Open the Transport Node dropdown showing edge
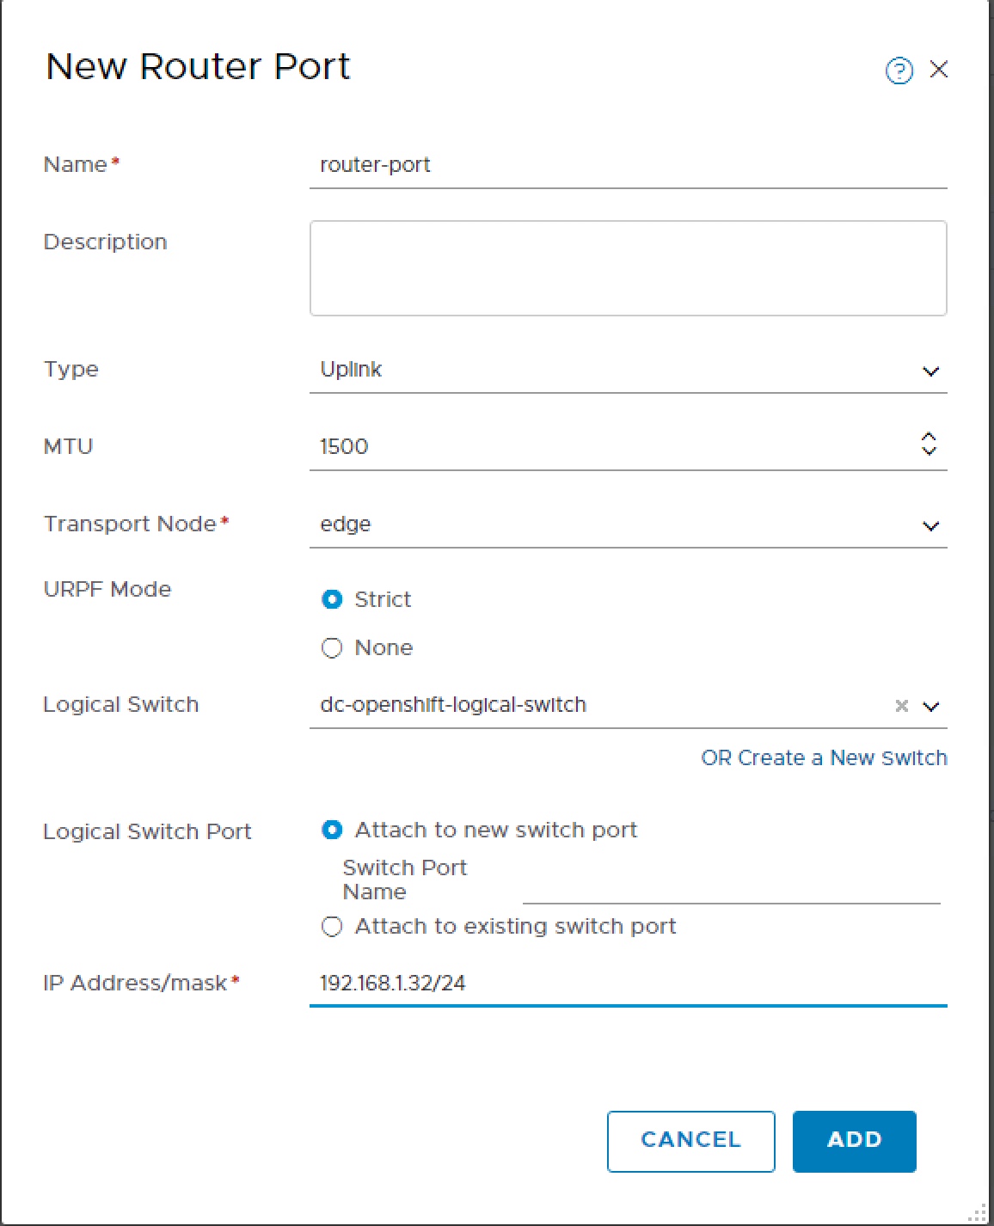This screenshot has width=994, height=1226. [929, 524]
